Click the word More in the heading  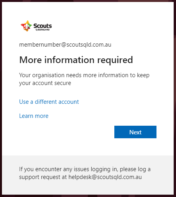point(30,60)
